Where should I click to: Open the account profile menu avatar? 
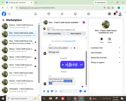click(120, 14)
